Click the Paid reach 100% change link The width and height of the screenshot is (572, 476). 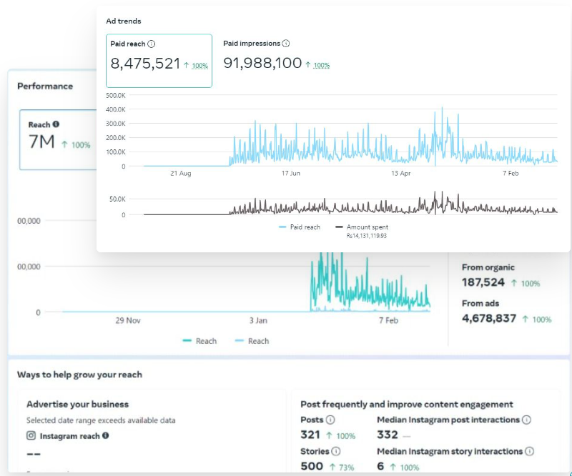[x=200, y=66]
